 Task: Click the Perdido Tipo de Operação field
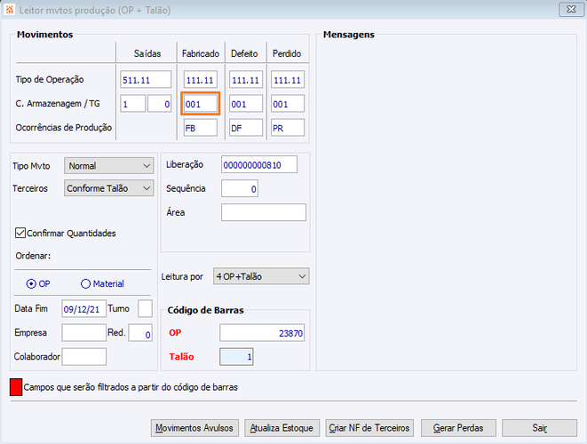point(288,80)
